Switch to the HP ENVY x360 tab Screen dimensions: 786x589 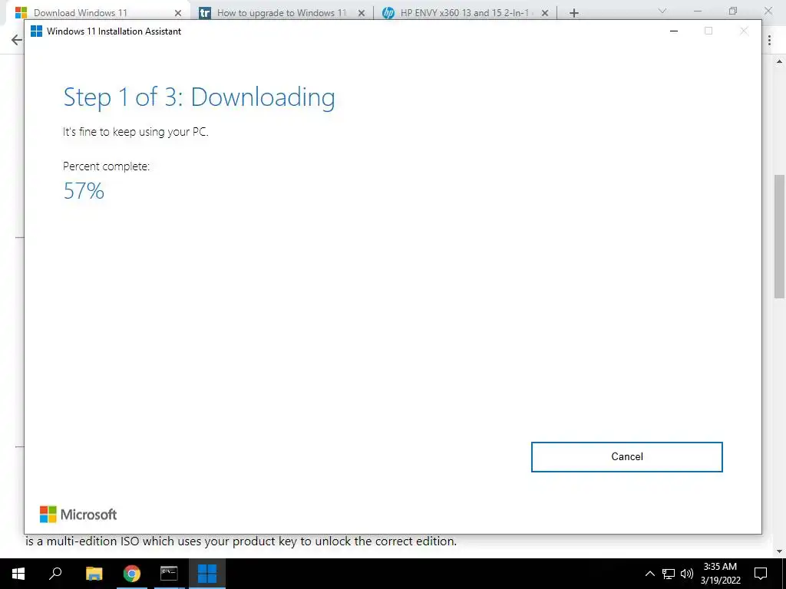click(466, 13)
